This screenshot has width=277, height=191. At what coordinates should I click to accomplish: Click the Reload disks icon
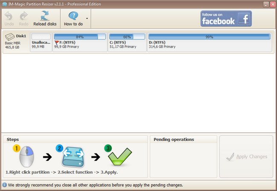[45, 15]
